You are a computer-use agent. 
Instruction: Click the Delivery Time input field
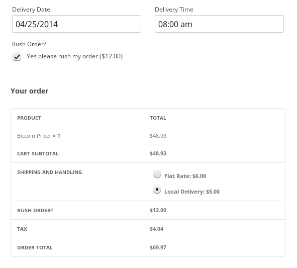point(219,24)
